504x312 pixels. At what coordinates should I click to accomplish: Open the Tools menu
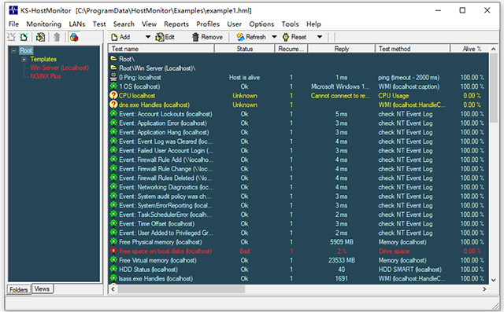point(291,24)
